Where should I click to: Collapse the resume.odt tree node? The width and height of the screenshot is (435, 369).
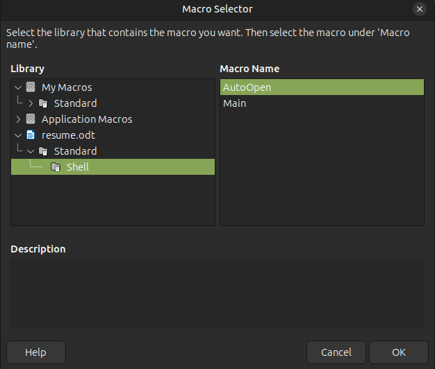tap(18, 135)
